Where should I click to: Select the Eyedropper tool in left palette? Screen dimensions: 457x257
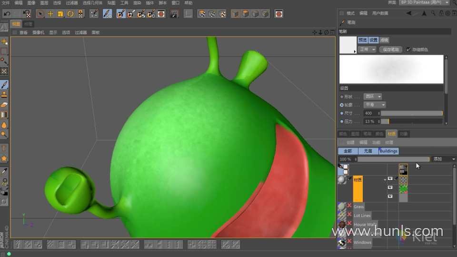click(x=4, y=171)
